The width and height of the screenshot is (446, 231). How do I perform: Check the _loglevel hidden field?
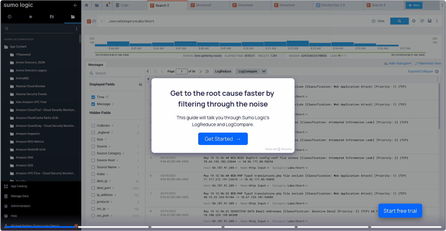coord(93,133)
